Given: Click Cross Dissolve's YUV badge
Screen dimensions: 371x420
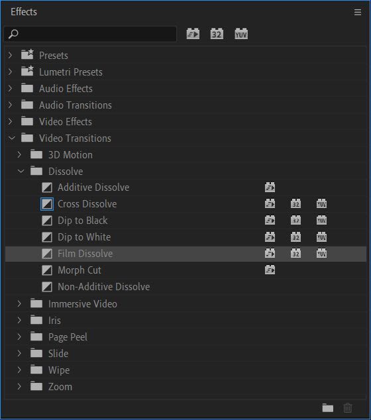Looking at the screenshot, I should [321, 204].
